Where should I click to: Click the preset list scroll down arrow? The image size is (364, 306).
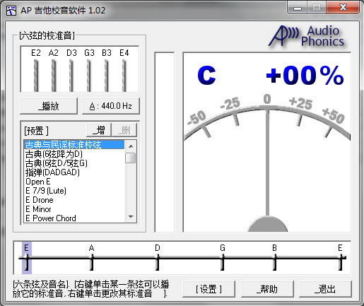click(x=131, y=216)
